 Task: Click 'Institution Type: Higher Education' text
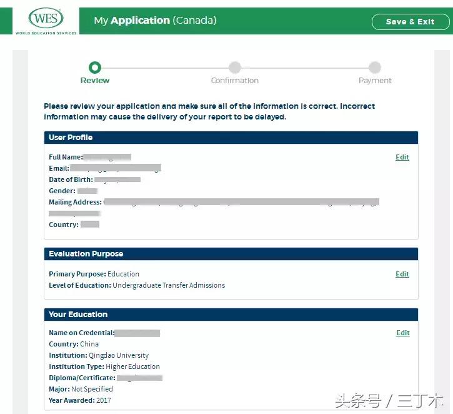click(x=104, y=366)
